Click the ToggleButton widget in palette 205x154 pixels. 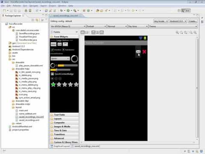[65, 44]
